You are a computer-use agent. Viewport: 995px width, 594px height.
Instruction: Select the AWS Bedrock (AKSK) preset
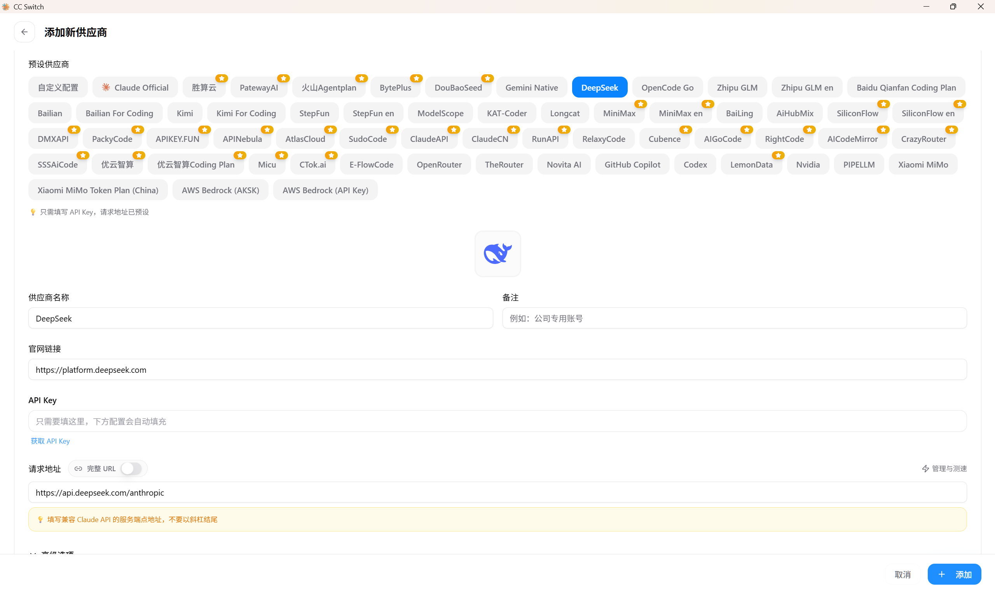tap(220, 190)
